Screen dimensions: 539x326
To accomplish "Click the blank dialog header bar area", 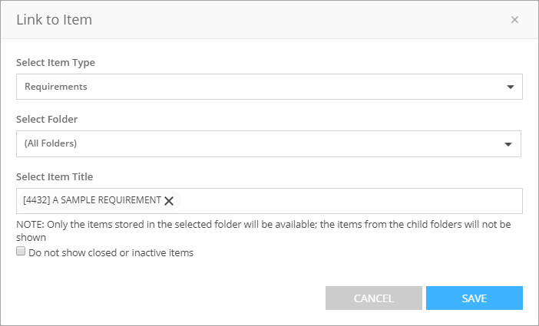I will pyautogui.click(x=292, y=20).
